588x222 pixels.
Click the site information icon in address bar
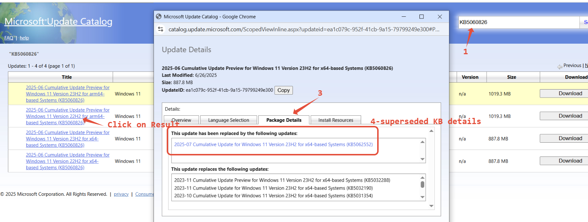click(x=160, y=29)
